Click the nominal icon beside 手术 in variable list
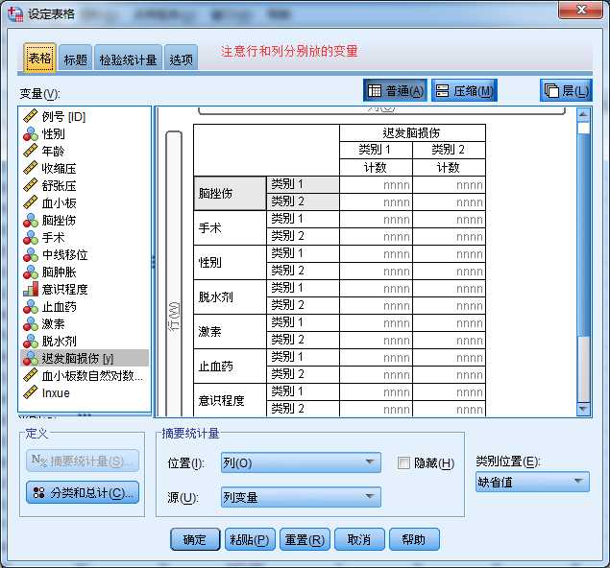 [31, 237]
